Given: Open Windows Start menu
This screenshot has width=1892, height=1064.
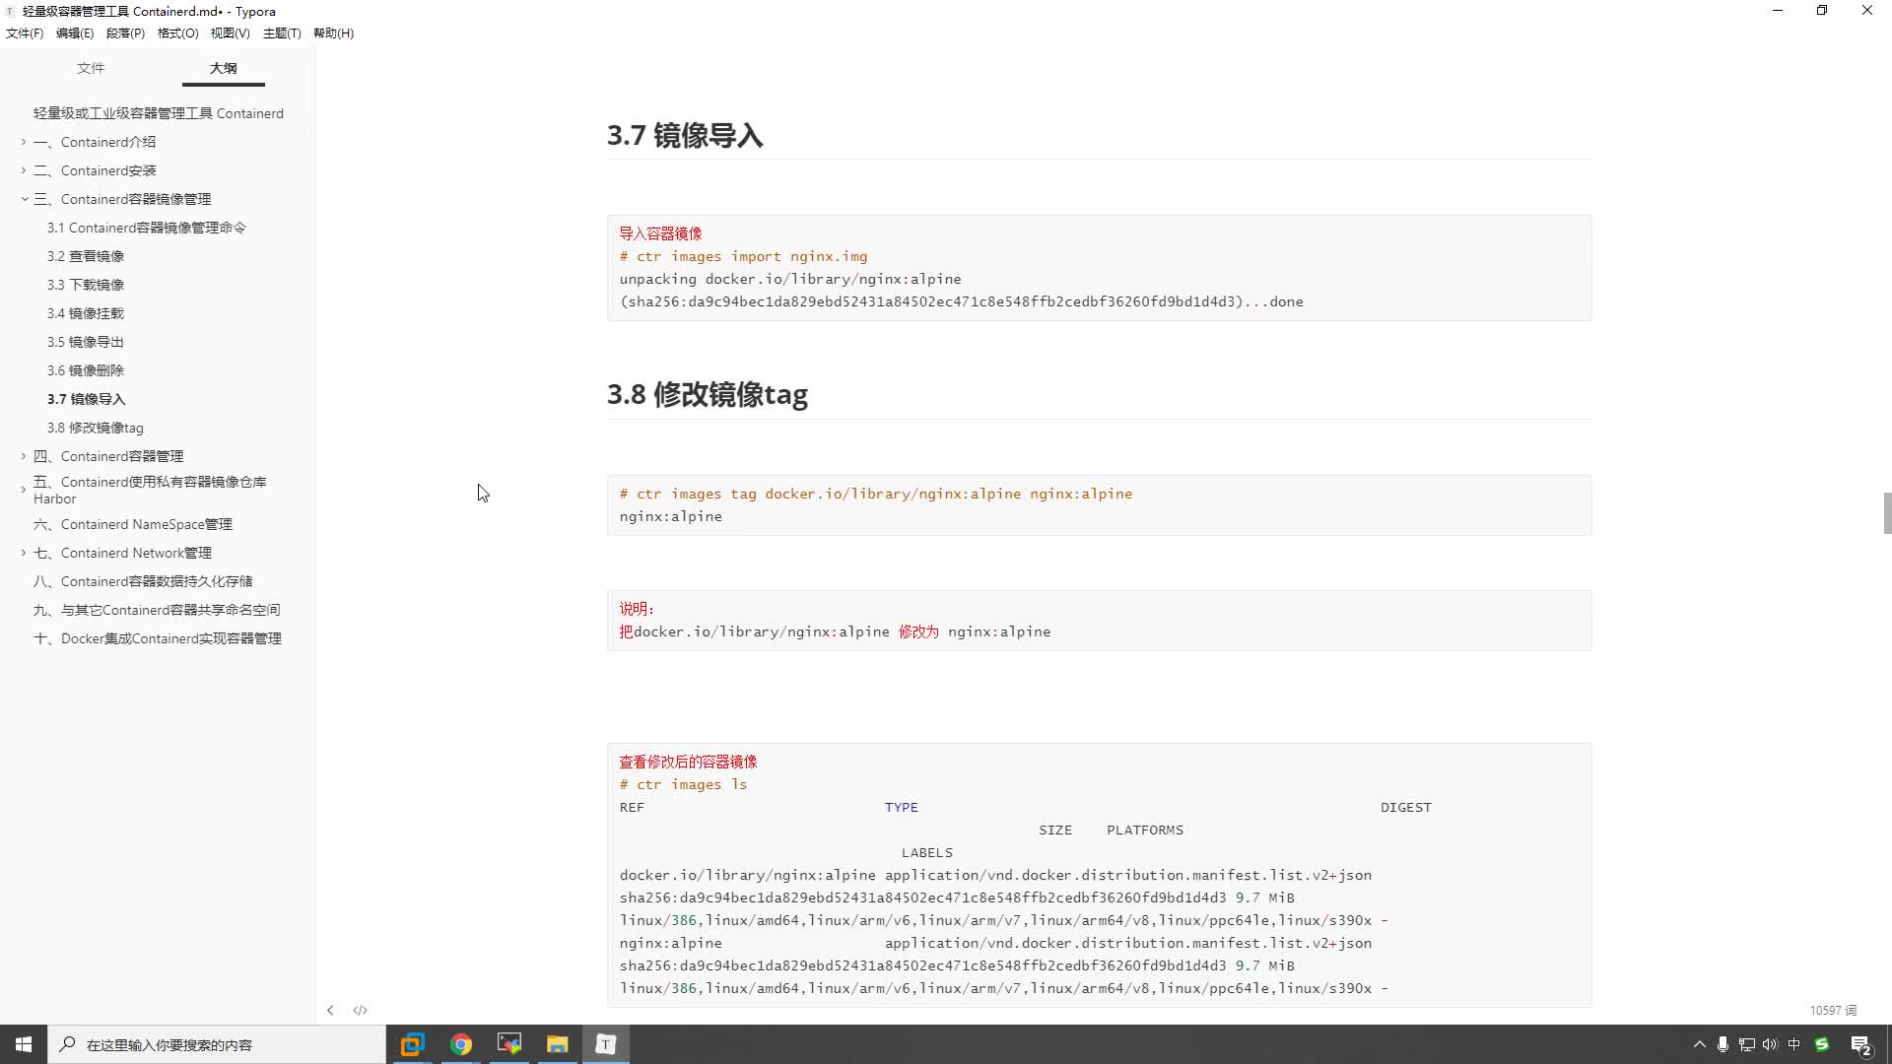Looking at the screenshot, I should (x=24, y=1044).
